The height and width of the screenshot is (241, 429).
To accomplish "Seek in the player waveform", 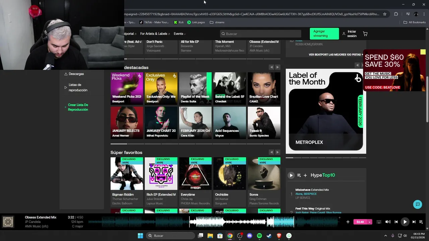I will (x=214, y=222).
